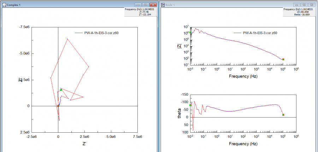
Task: Minimize the Complex 1 window
Action: click(138, 5)
